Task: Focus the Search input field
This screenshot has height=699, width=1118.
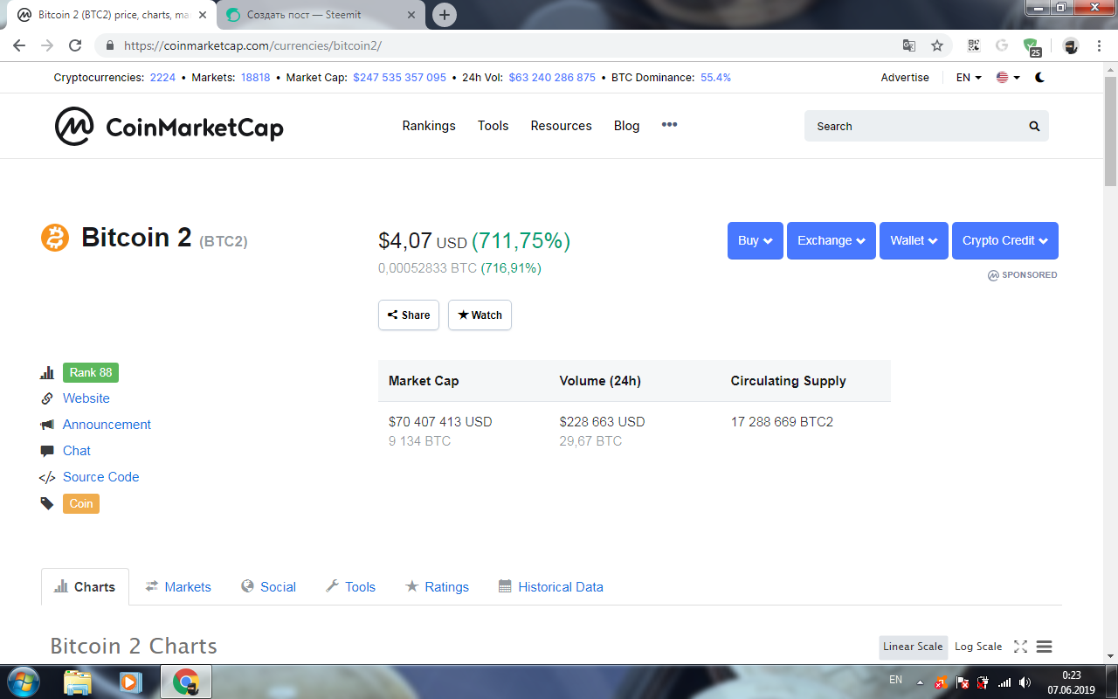Action: tap(927, 126)
